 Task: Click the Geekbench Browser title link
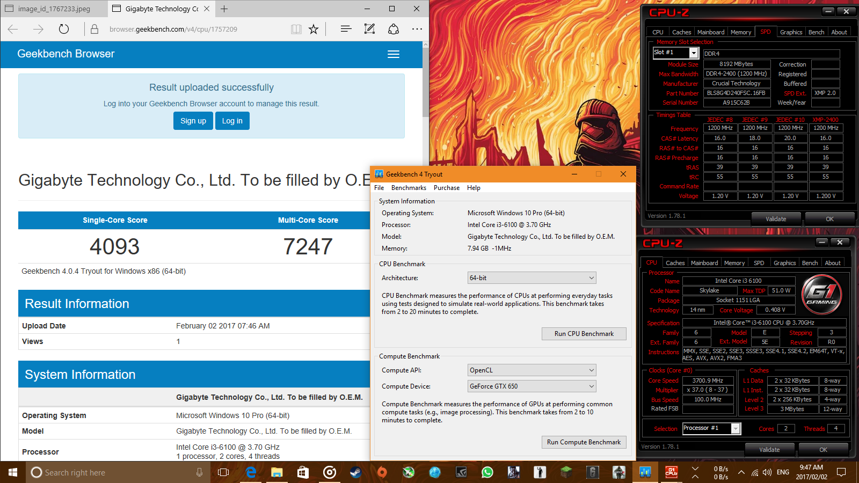[65, 54]
